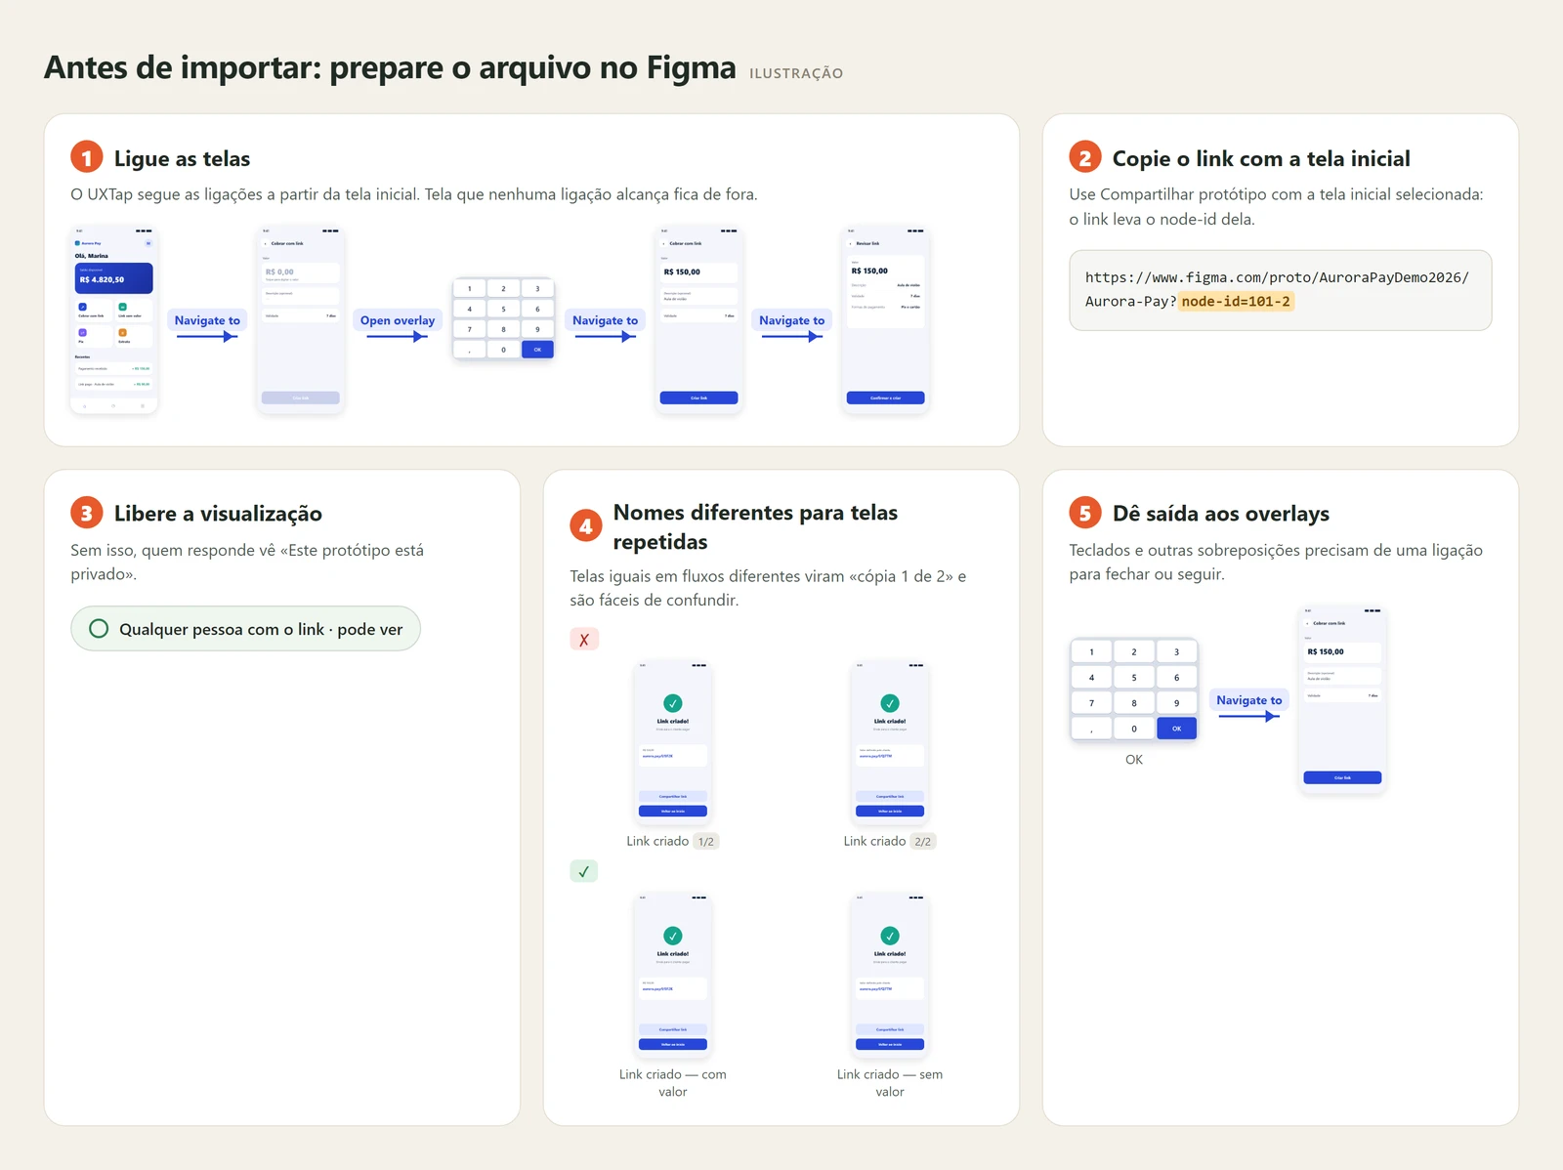
Task: Click 'Navigate to' label before the Revisar link screen
Action: click(792, 320)
